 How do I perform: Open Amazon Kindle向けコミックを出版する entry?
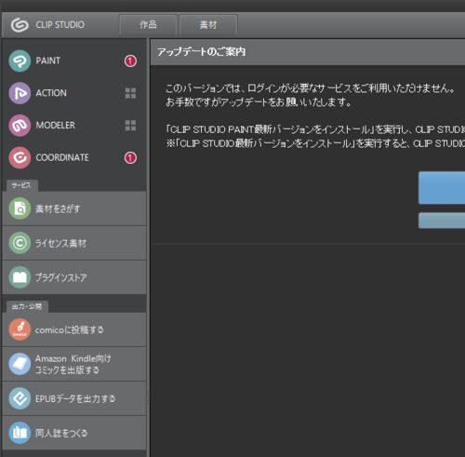pyautogui.click(x=74, y=364)
